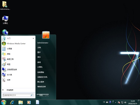Click the Show Desktop strip at taskbar end
This screenshot has height=105, width=140.
[139, 102]
